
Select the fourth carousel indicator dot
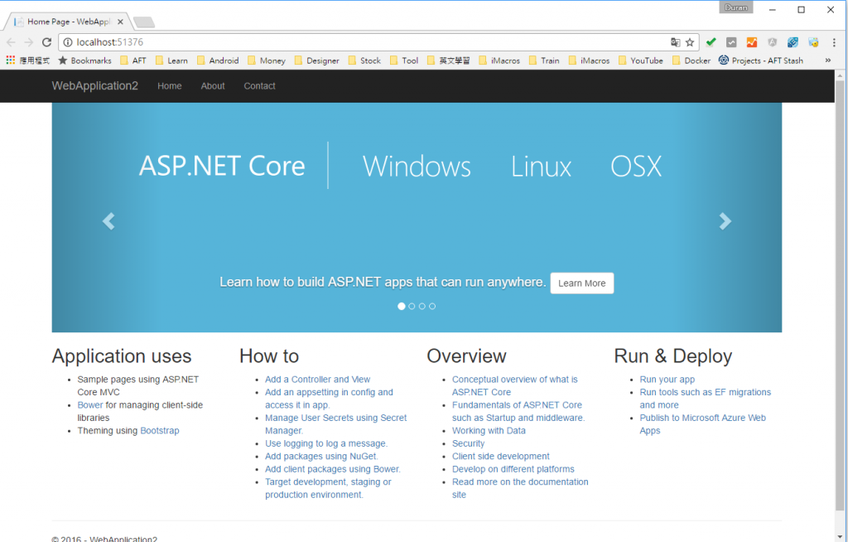point(432,307)
